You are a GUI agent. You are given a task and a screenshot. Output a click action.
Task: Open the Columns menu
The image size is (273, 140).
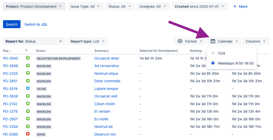[x=256, y=41]
